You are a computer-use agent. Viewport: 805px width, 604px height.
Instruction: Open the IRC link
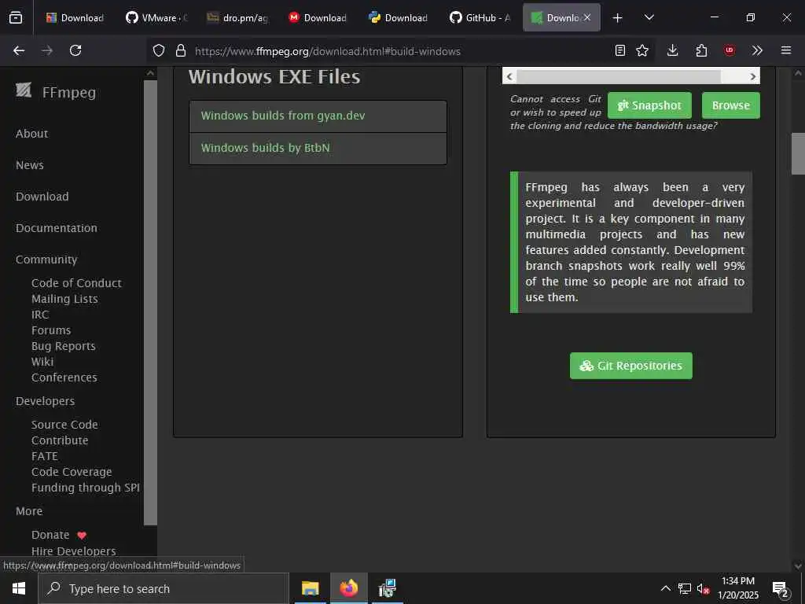click(x=40, y=315)
